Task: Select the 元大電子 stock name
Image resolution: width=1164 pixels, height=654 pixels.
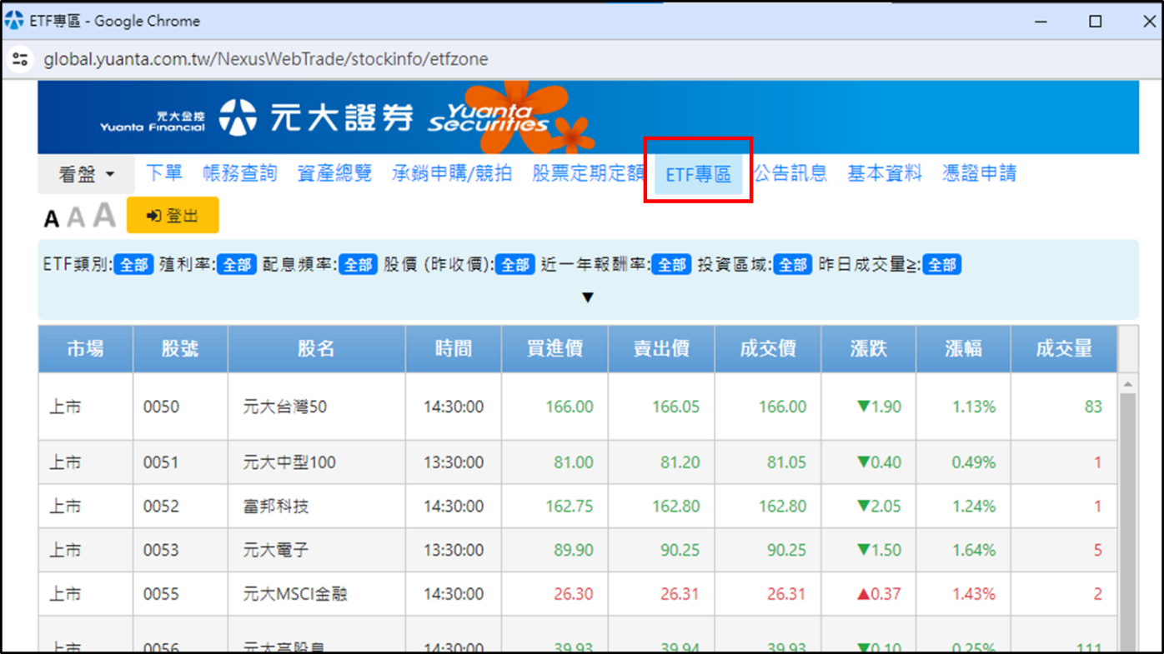Action: (276, 551)
